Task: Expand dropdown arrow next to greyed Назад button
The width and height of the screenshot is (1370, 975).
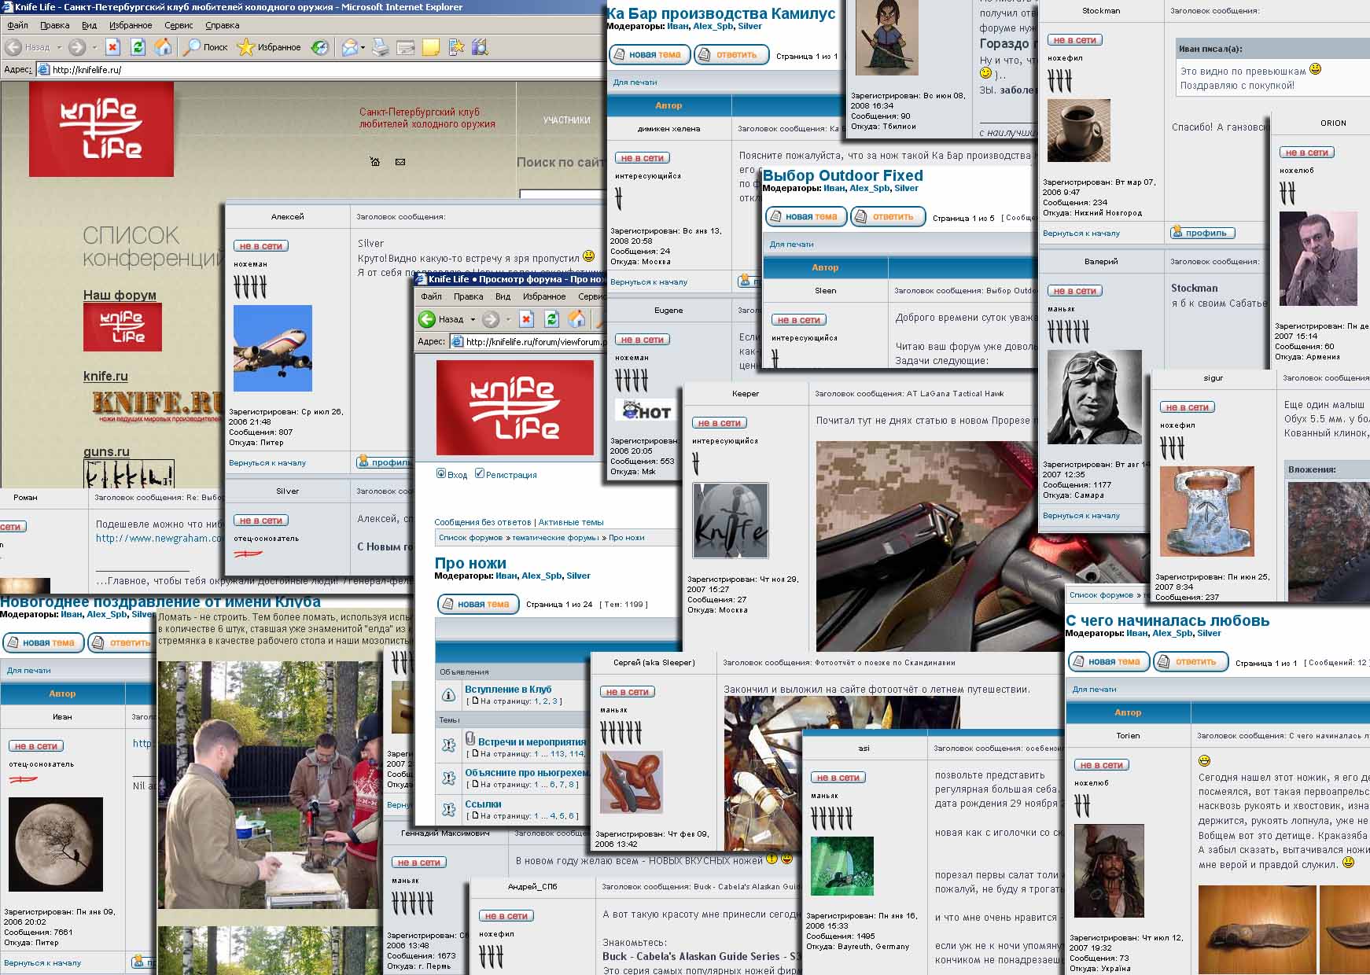Action: point(59,47)
